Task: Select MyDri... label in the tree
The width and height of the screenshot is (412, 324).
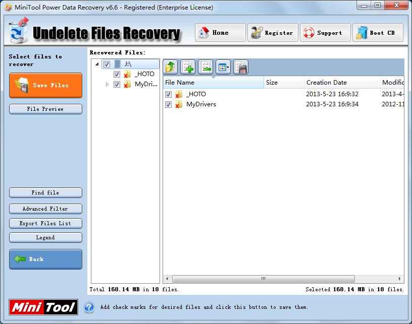Action: (146, 84)
